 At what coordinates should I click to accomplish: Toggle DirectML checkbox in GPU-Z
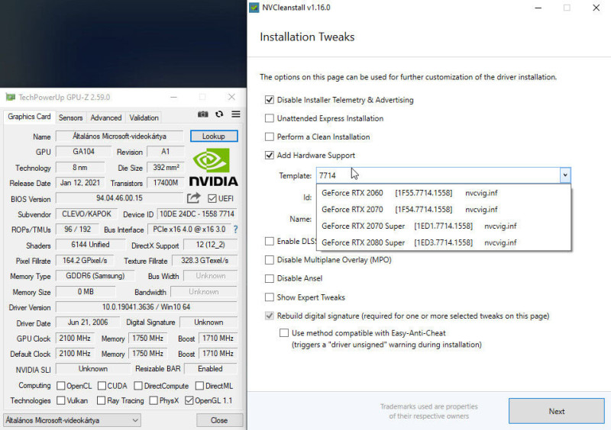pos(199,386)
